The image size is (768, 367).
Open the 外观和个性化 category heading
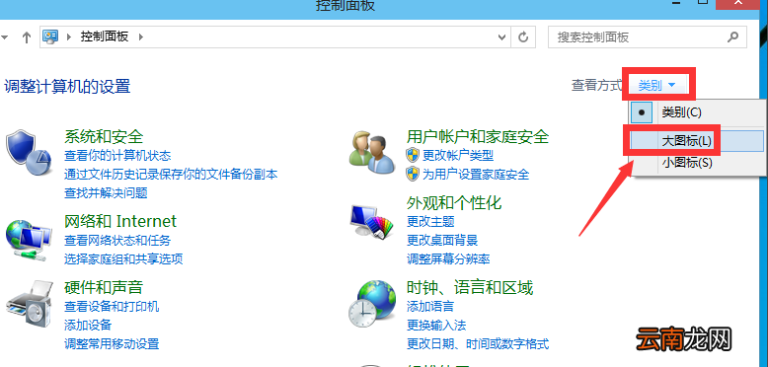pos(454,202)
